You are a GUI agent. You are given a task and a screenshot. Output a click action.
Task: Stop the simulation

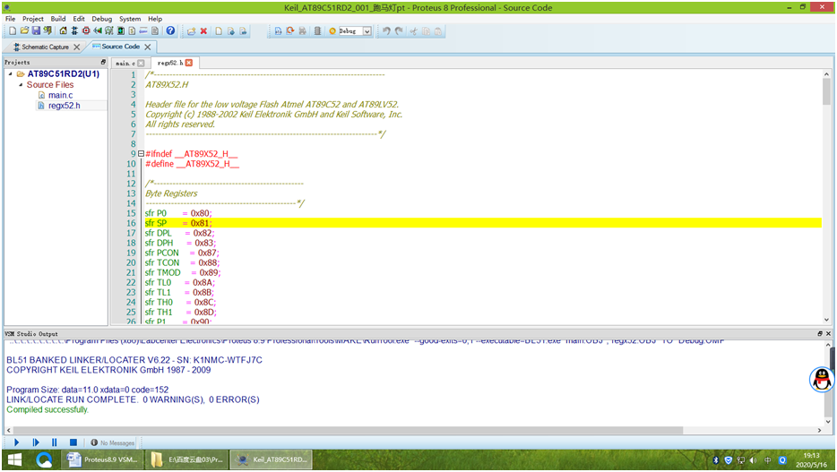coord(73,442)
